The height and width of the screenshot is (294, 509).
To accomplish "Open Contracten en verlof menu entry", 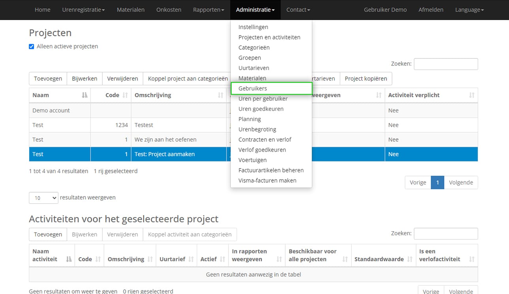I will click(x=265, y=140).
